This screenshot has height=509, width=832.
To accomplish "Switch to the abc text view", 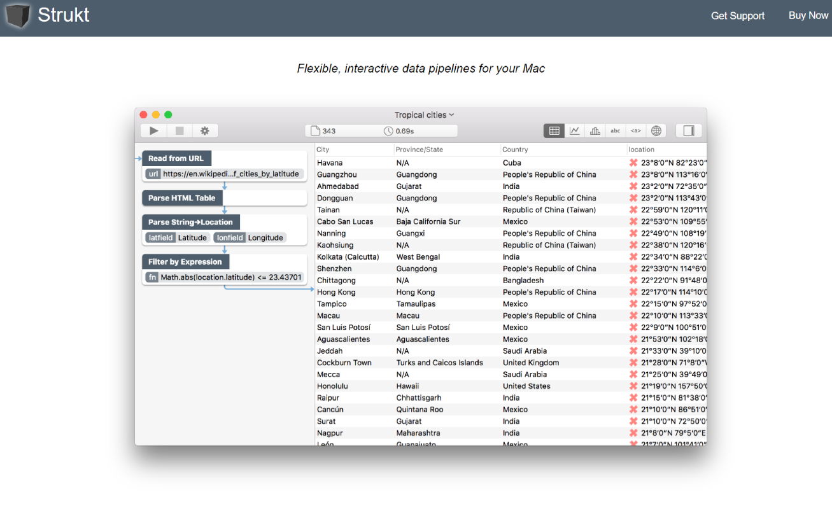I will [616, 130].
